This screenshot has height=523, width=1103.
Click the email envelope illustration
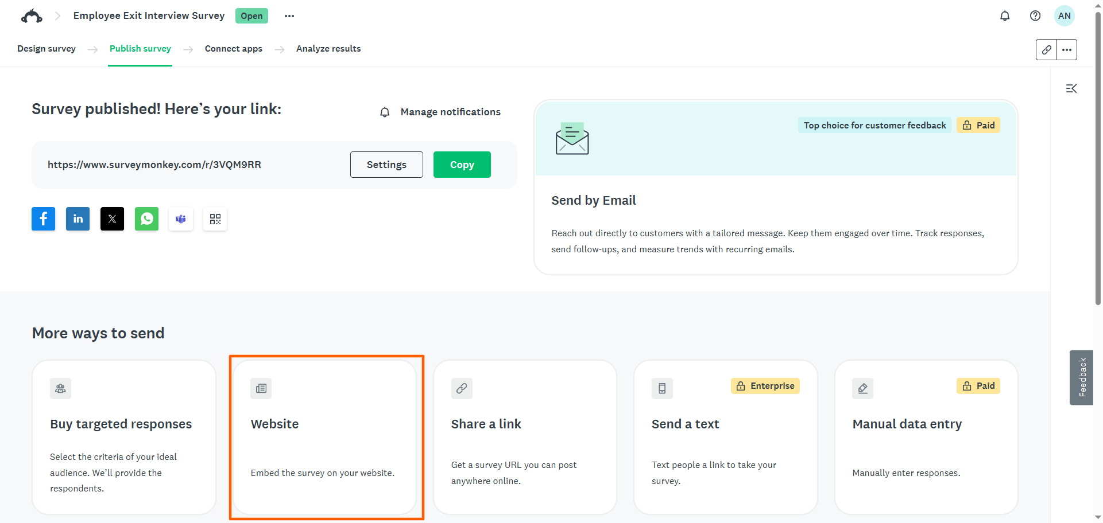pyautogui.click(x=572, y=138)
